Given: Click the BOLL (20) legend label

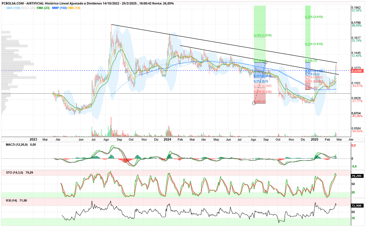Looking at the screenshot, I should [29, 8].
